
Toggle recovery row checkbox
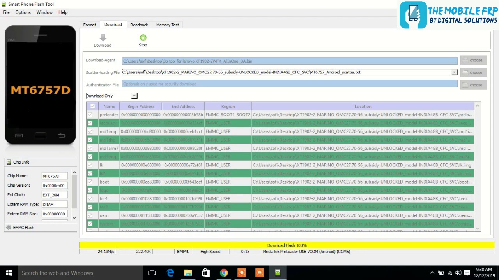(90, 123)
